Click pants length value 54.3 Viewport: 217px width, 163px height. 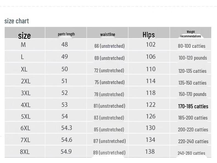point(66,128)
